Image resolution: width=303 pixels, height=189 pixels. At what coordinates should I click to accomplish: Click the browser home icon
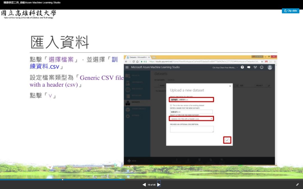click(137, 62)
